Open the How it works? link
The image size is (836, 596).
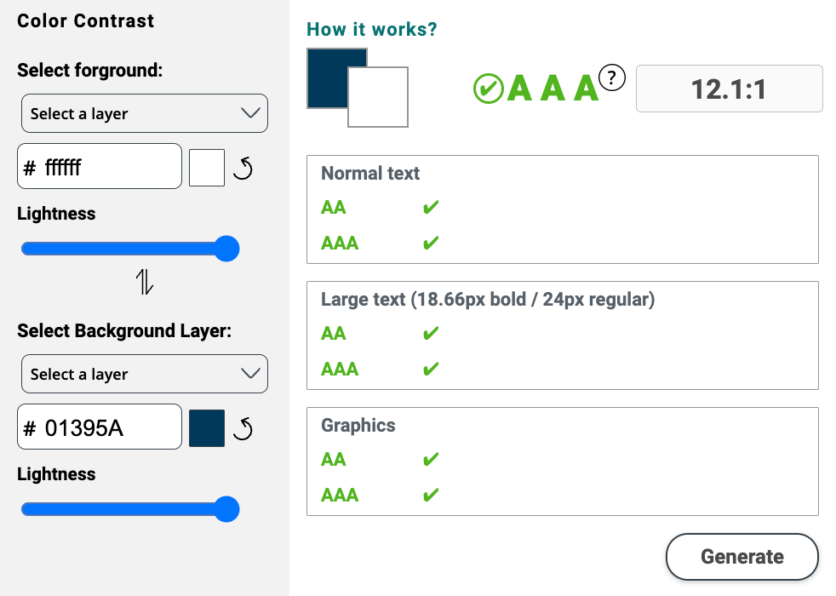(372, 29)
